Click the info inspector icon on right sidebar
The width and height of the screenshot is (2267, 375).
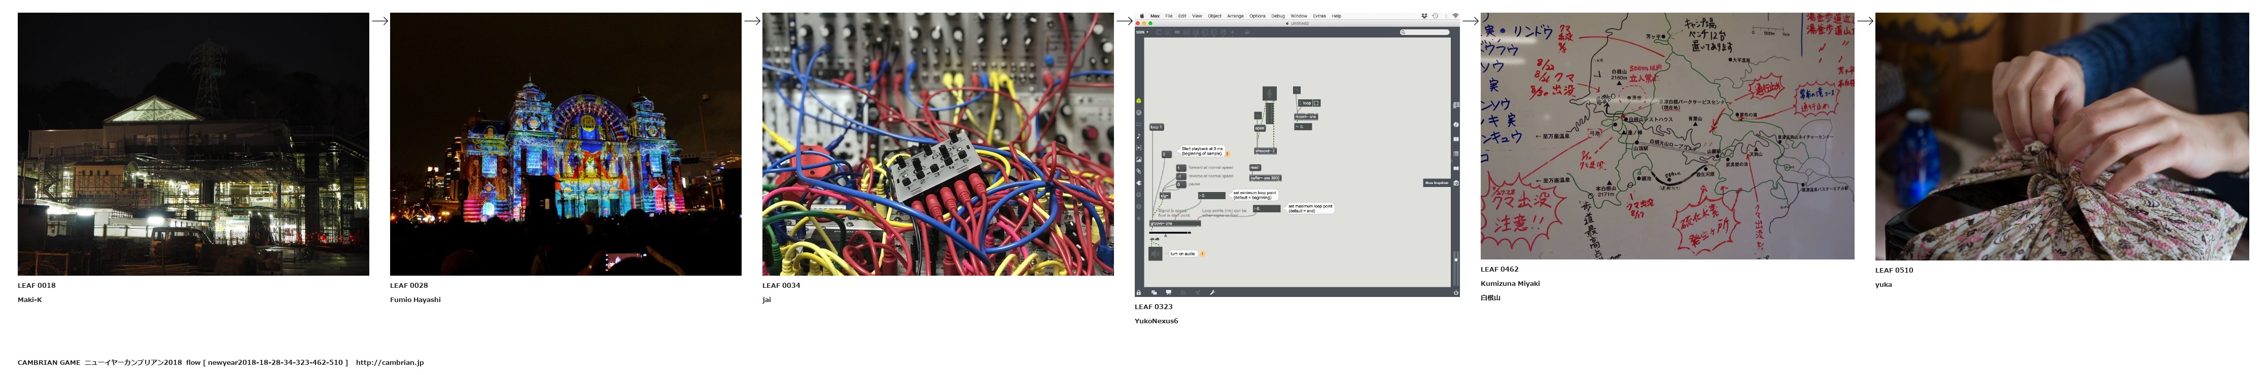pyautogui.click(x=1456, y=125)
